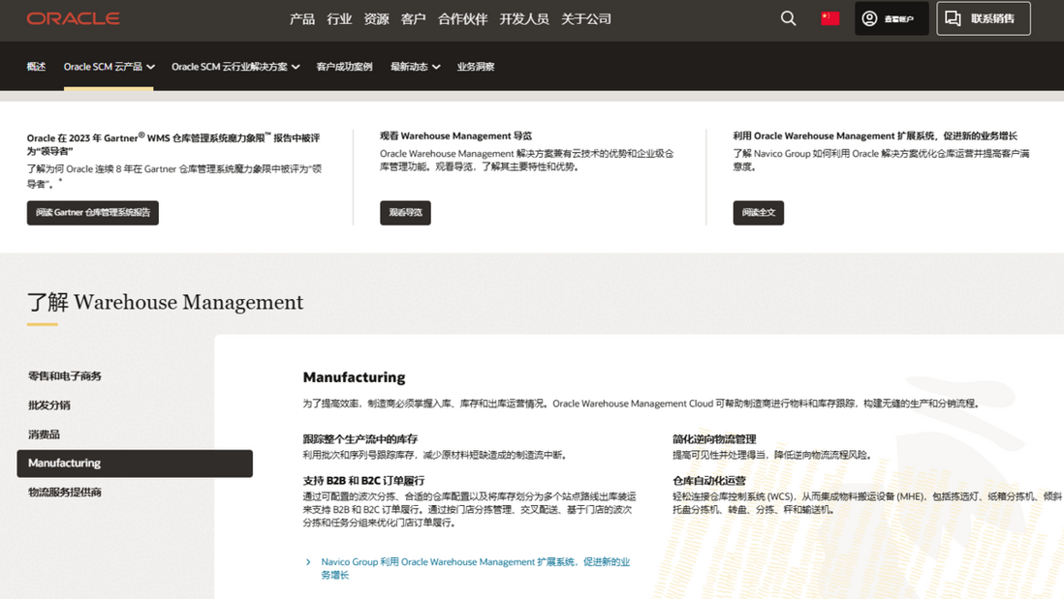
Task: Open the account button with the user icon
Action: tap(891, 18)
